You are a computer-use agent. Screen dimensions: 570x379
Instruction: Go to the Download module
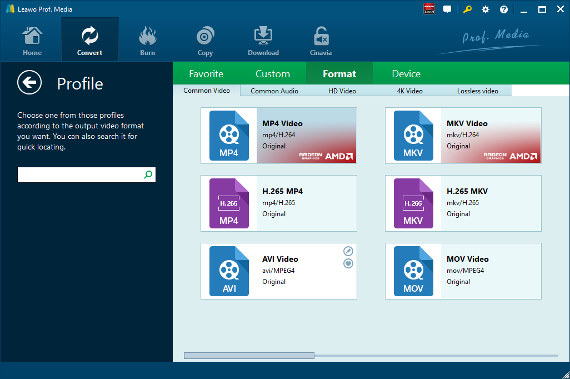[x=263, y=41]
